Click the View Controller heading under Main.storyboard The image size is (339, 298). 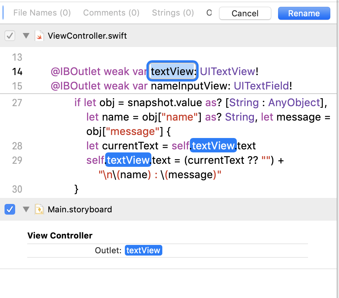point(60,235)
